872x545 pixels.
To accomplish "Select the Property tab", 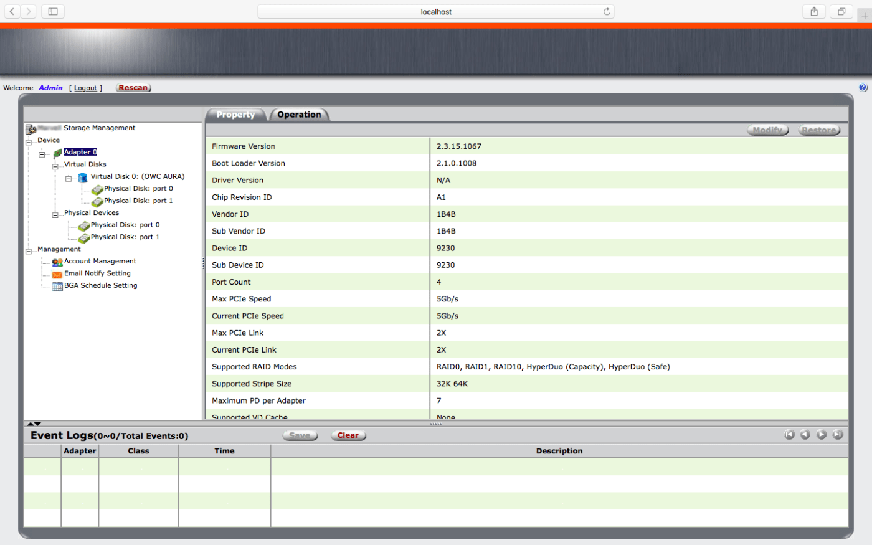I will pos(235,115).
